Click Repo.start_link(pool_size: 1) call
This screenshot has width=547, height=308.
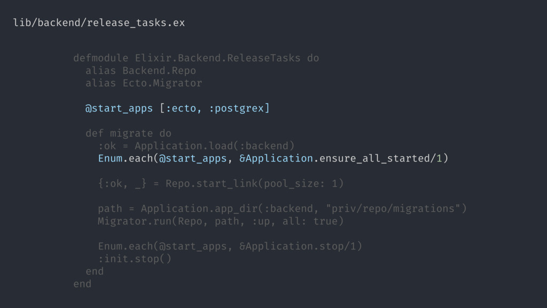tap(254, 184)
